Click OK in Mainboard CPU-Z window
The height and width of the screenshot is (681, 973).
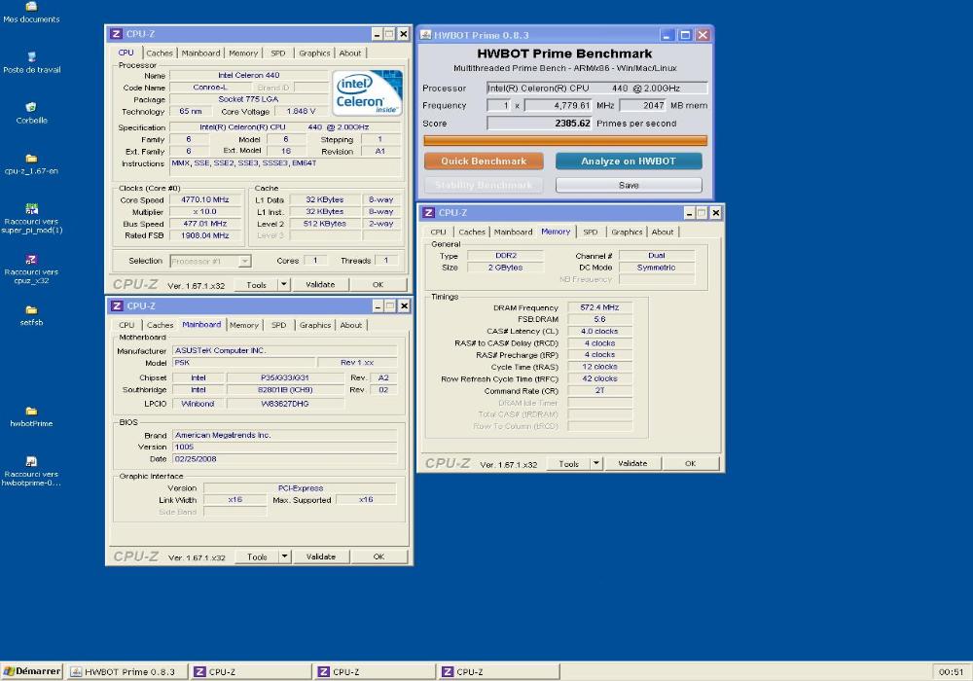pos(378,556)
